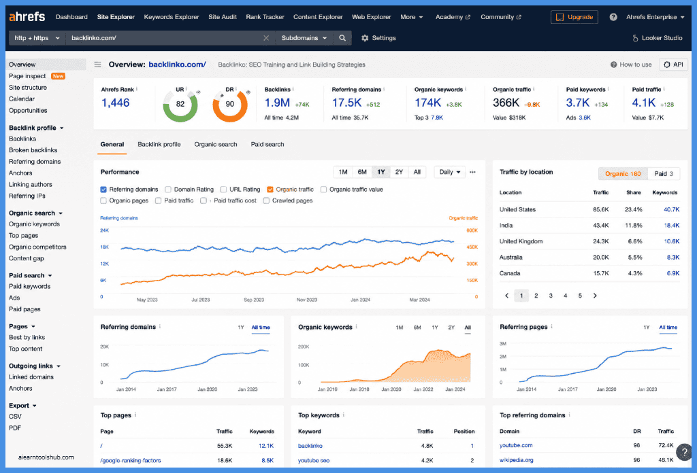The width and height of the screenshot is (697, 473).
Task: Open the More menu dropdown
Action: point(412,17)
